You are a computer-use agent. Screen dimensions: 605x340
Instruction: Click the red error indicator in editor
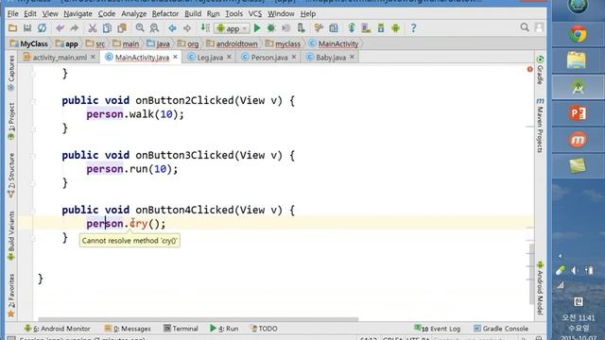click(529, 69)
